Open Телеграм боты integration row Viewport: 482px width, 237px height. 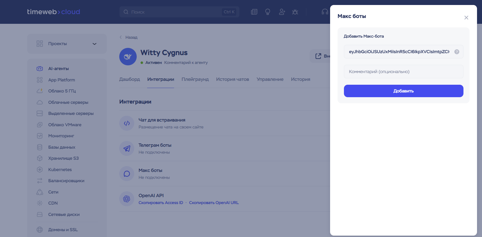225,148
